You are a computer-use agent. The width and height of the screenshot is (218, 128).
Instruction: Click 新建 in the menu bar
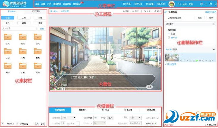point(43,4)
